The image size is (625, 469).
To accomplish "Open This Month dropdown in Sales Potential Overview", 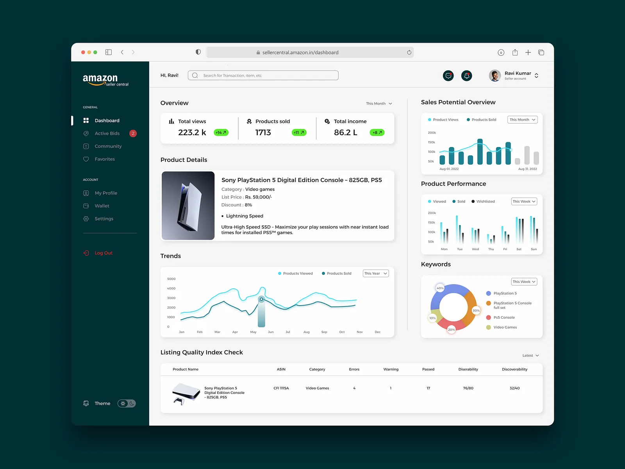I will [522, 120].
